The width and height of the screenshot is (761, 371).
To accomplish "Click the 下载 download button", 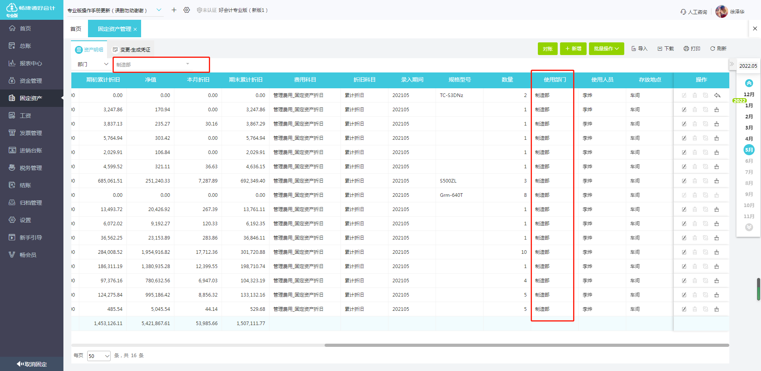I will tap(665, 49).
